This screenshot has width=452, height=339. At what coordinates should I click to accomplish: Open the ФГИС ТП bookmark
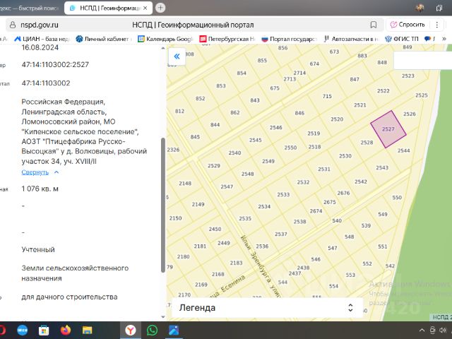[402, 39]
